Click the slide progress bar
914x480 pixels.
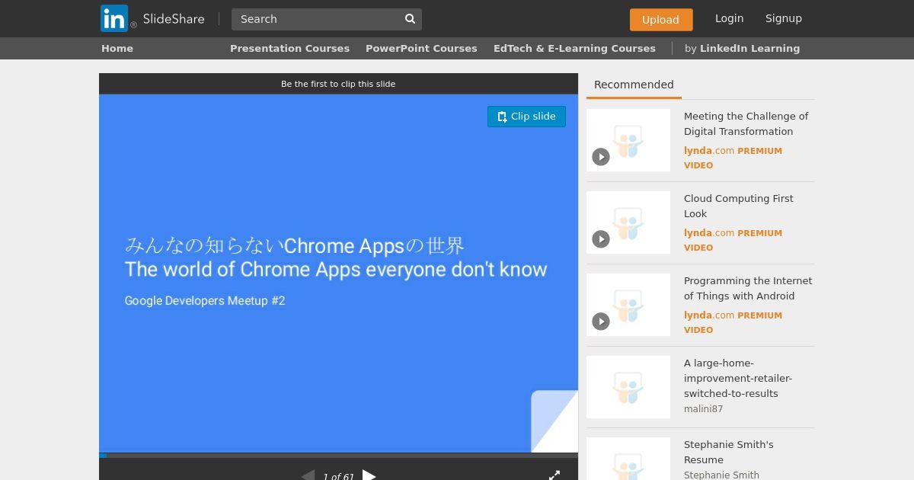pos(338,455)
